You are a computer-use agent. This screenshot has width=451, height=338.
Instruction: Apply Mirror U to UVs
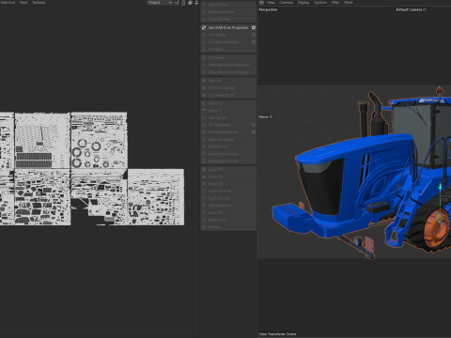[x=228, y=103]
